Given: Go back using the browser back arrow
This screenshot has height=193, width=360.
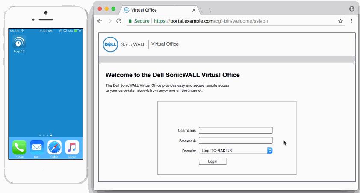Looking at the screenshot, I should [x=100, y=21].
